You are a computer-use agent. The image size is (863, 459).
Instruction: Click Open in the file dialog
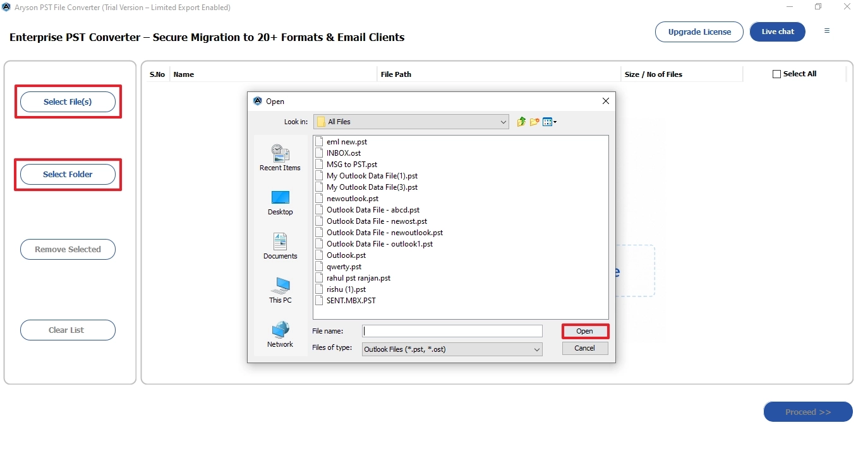tap(585, 331)
